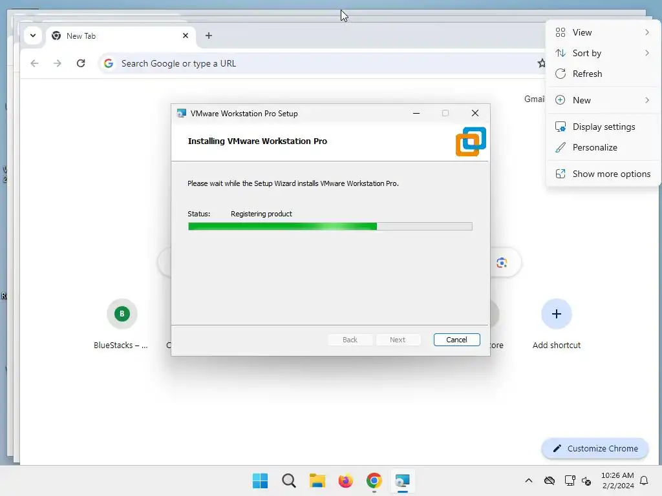Cancel the VMware Workstation Pro installation
This screenshot has height=496, width=662.
coord(456,340)
